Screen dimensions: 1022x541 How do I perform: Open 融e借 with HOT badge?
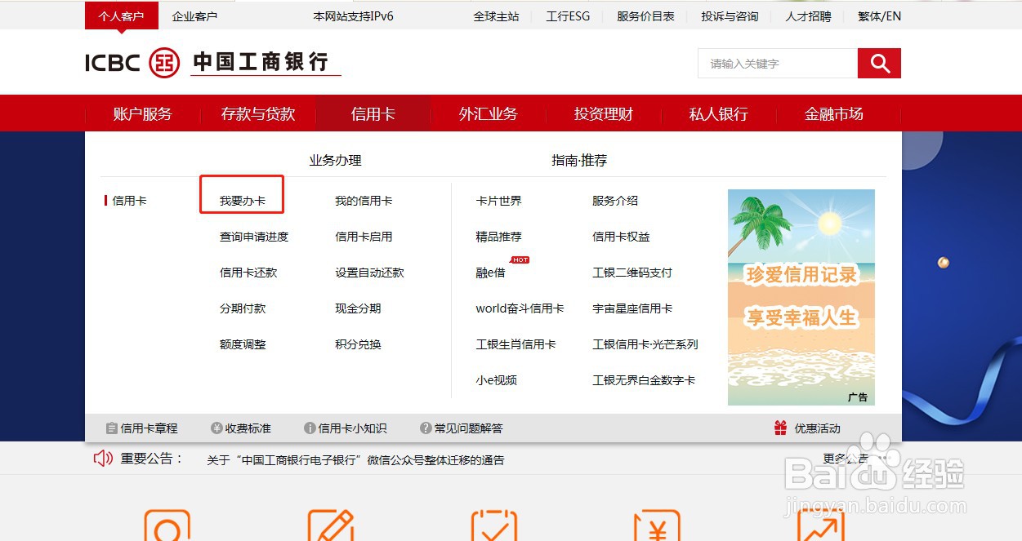pos(491,273)
